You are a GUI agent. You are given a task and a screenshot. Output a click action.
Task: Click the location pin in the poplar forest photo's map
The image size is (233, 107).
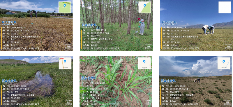144,6
